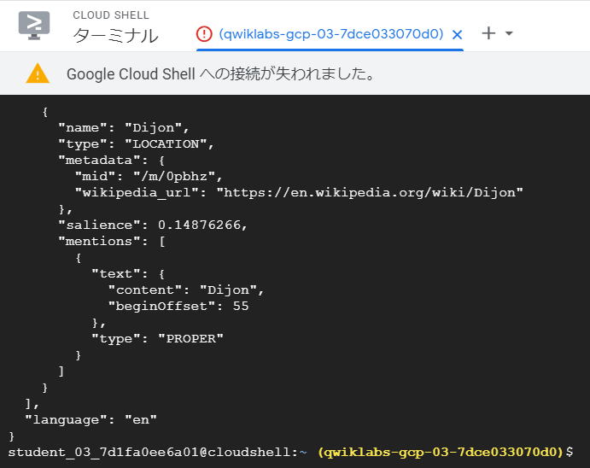Click the "en" language value
Viewport: 590px width, 468px height.
141,419
